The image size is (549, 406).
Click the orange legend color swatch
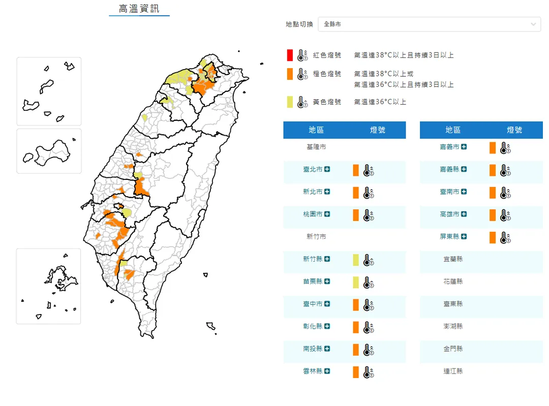(x=290, y=74)
